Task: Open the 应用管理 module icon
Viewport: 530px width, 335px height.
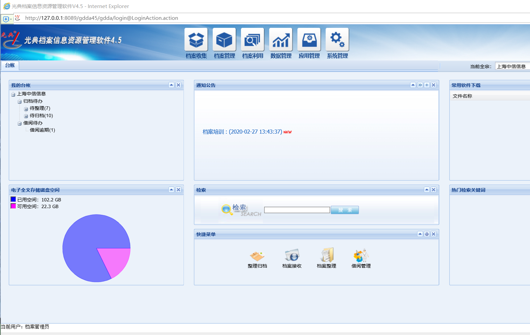Action: point(309,40)
